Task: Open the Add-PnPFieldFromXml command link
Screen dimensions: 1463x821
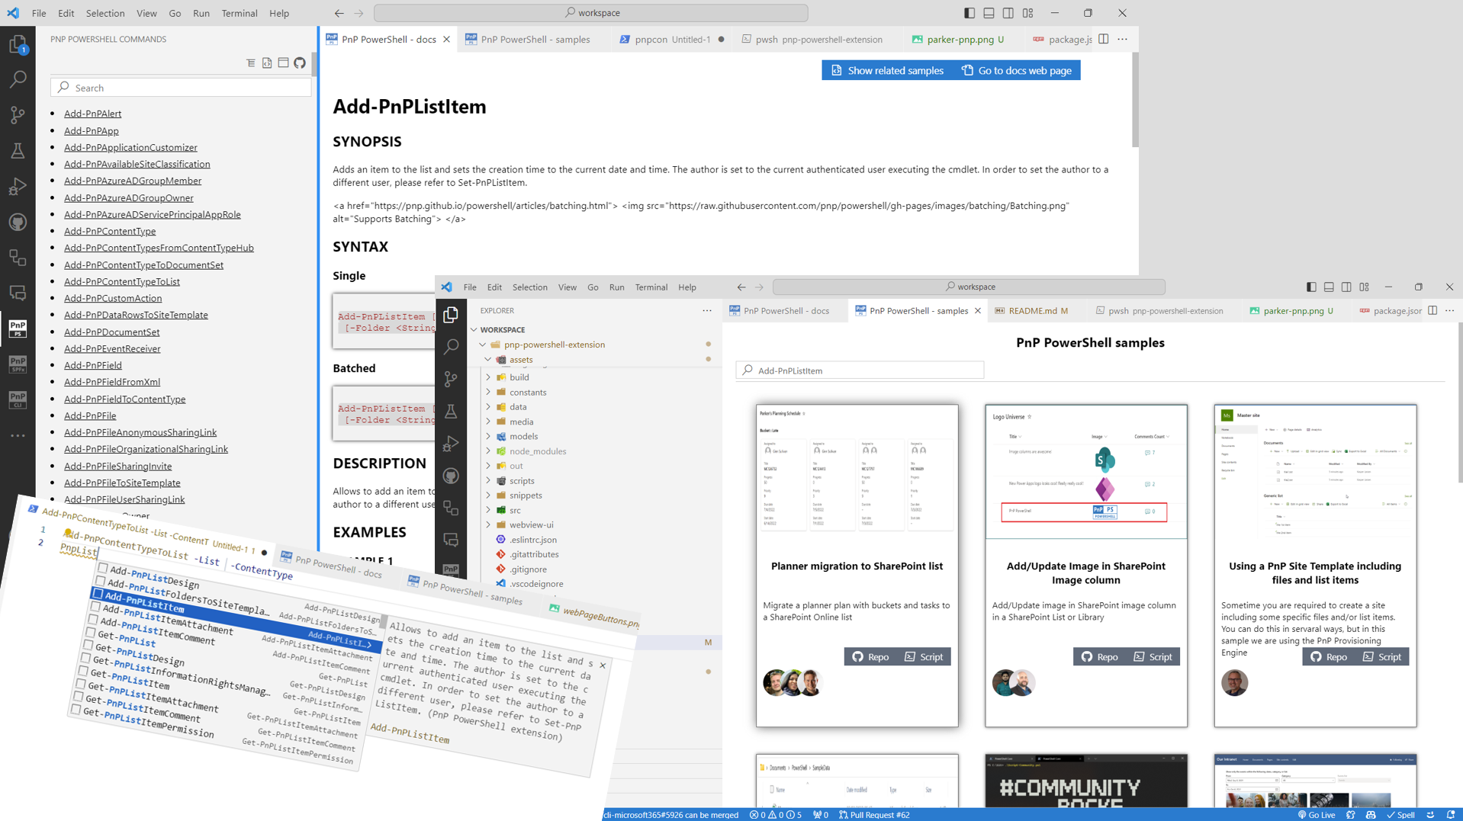Action: pyautogui.click(x=112, y=382)
